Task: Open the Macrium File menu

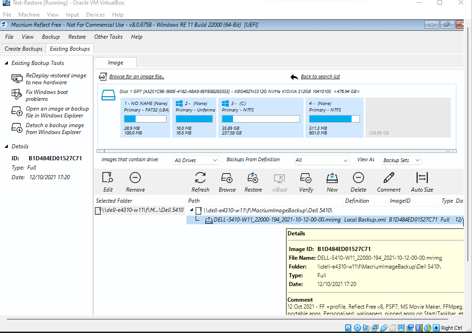Action: [9, 37]
